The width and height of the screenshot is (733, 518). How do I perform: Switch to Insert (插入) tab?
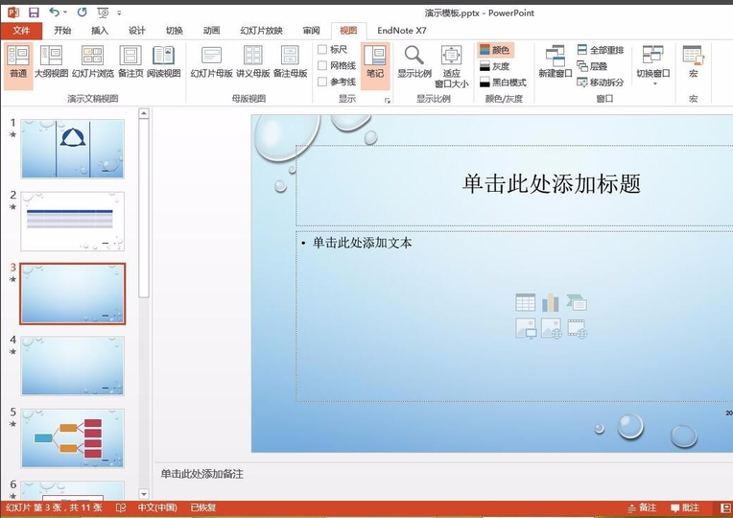100,31
